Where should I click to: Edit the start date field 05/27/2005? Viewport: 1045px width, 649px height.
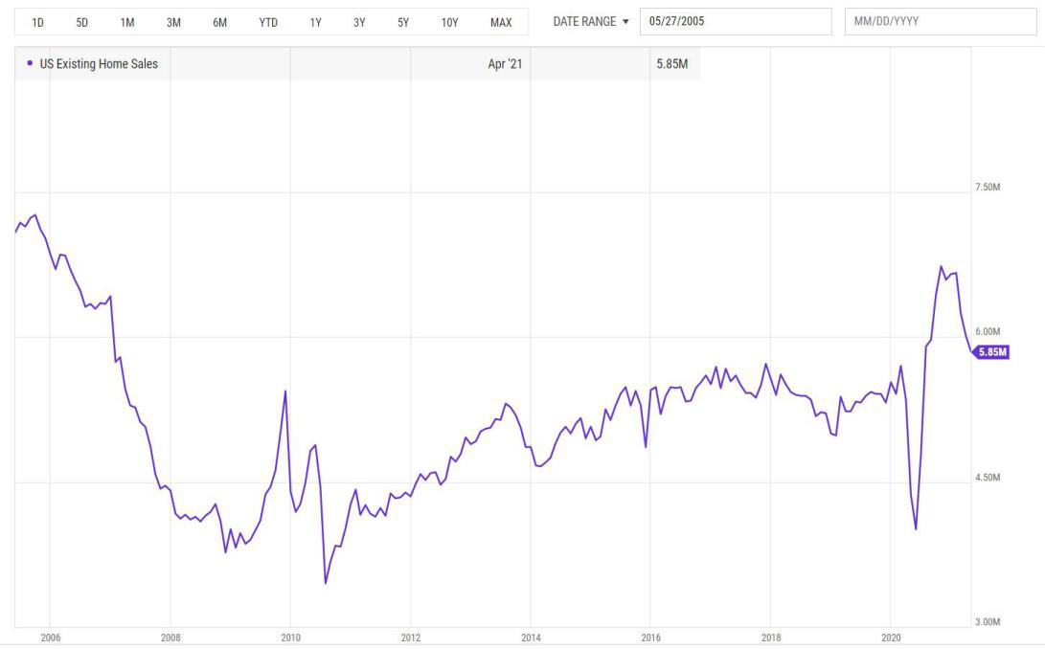coord(736,21)
